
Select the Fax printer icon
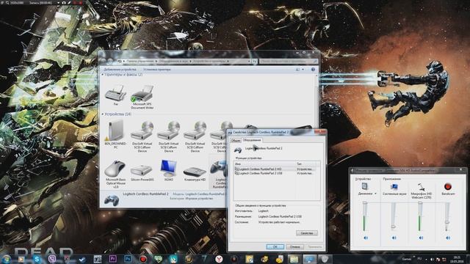pyautogui.click(x=116, y=95)
